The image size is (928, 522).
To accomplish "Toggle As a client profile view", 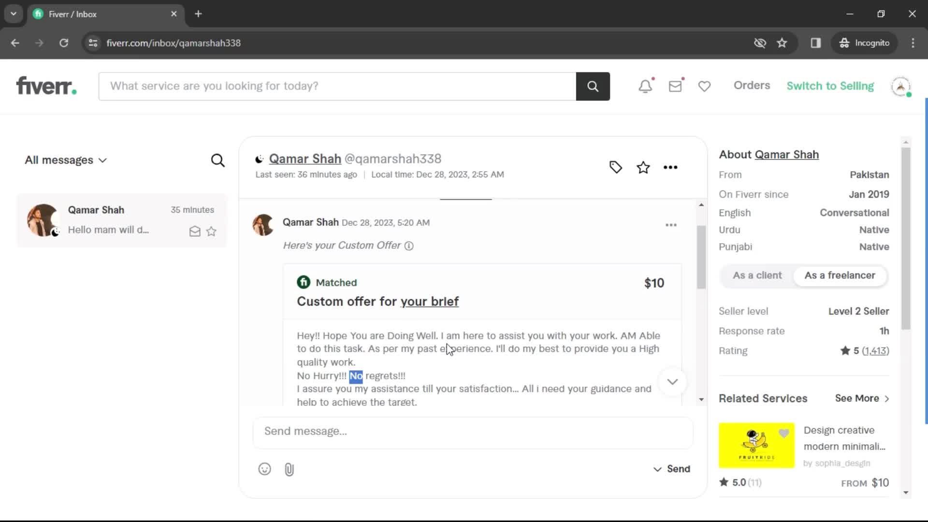I will tap(757, 275).
